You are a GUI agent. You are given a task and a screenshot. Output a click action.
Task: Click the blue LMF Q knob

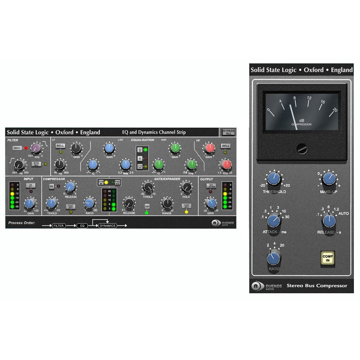pos(93,165)
